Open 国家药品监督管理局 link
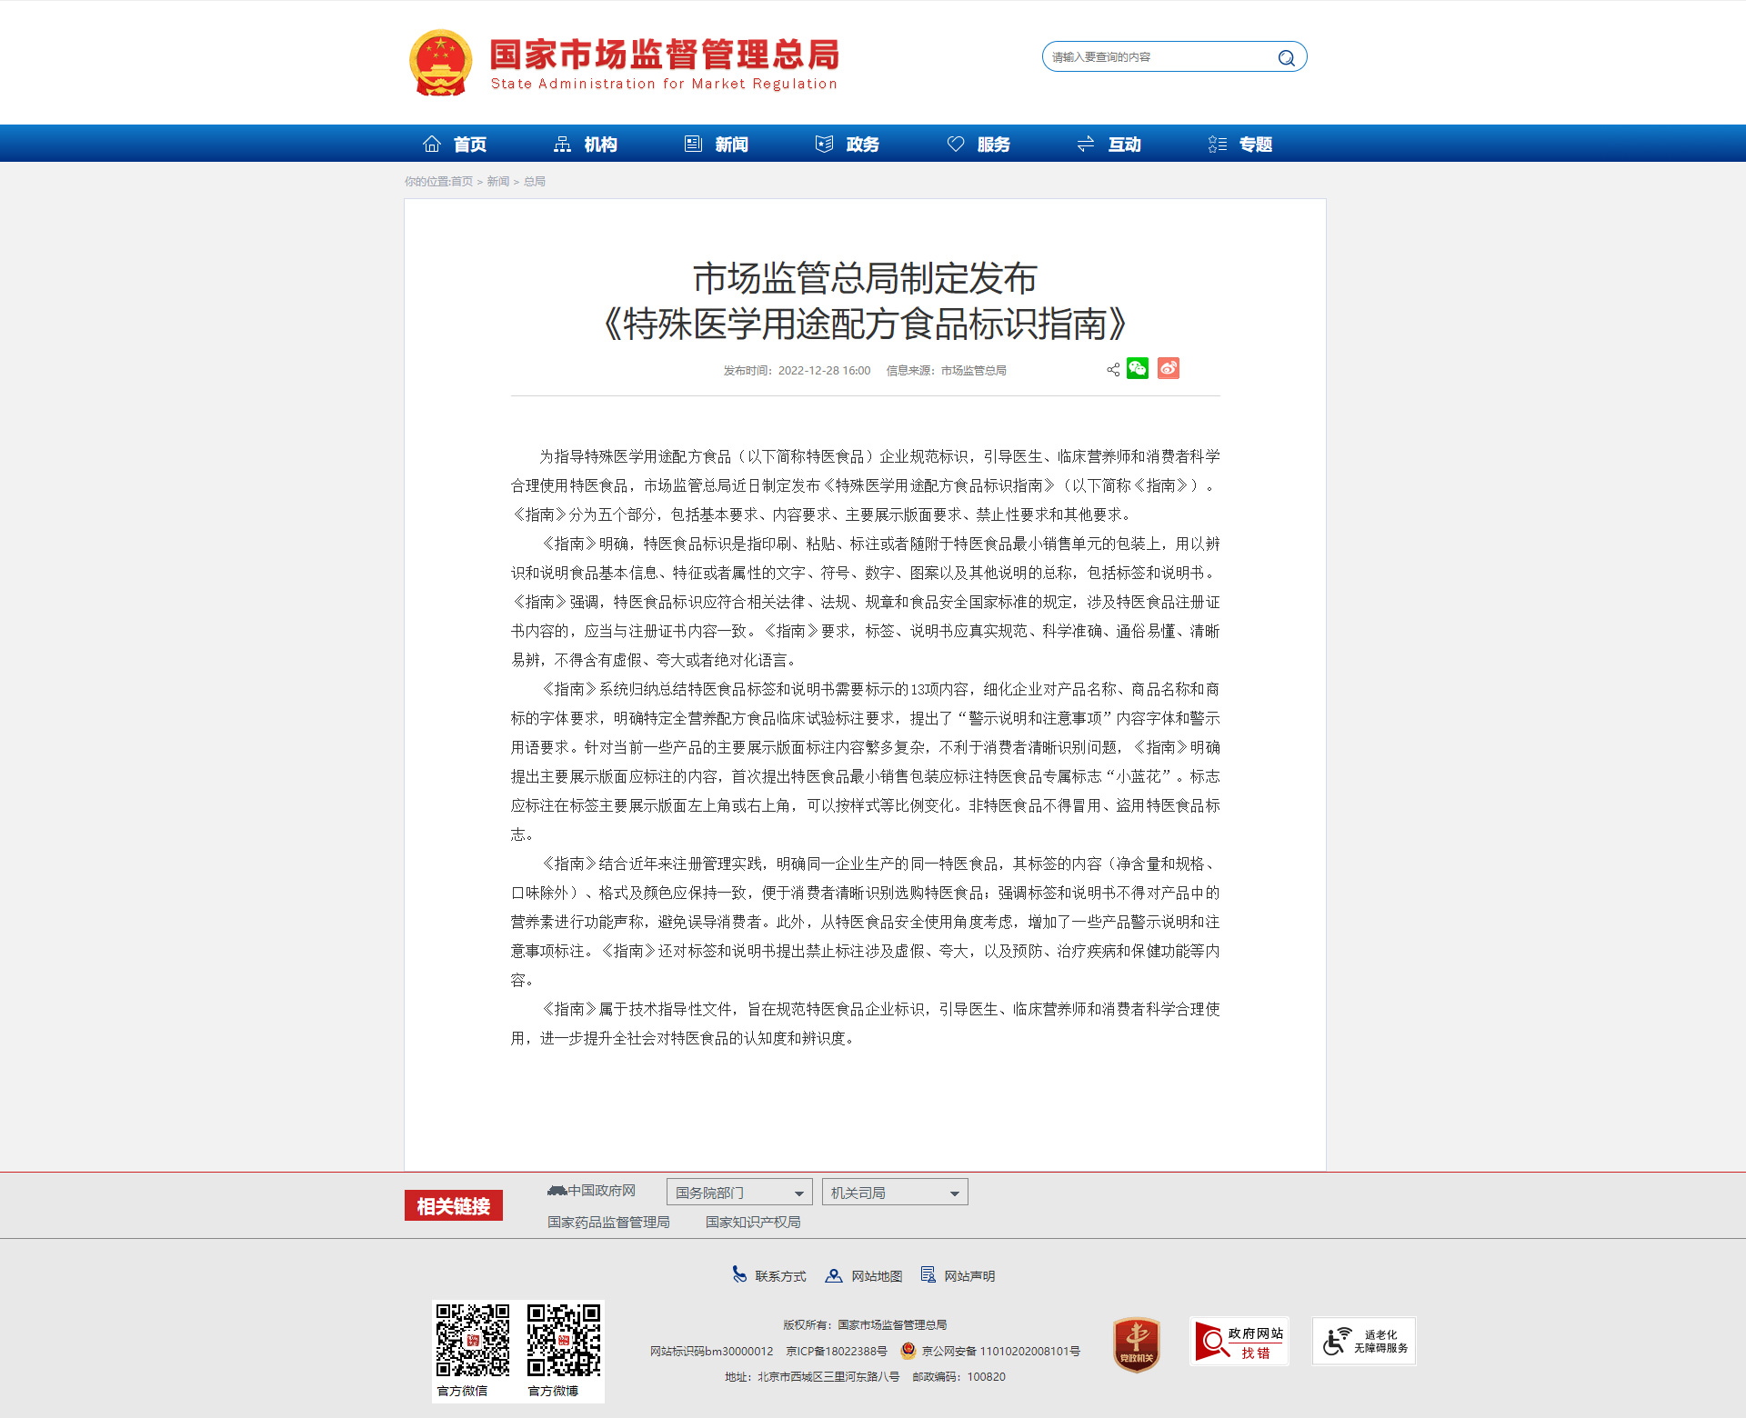The image size is (1746, 1418). point(608,1223)
